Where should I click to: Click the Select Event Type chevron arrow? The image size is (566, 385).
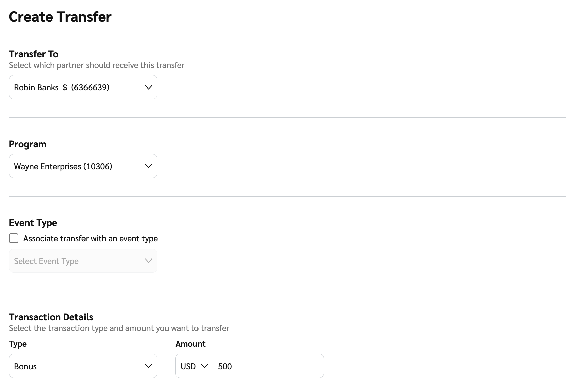[148, 261]
